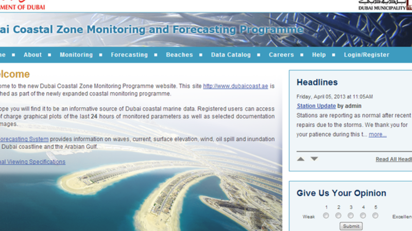Click the Coastal Zone Monitoring banner title
The image size is (412, 231).
[x=151, y=29]
